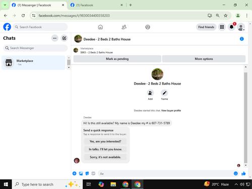Click conversation scrollbar down arrow

pos(245,165)
